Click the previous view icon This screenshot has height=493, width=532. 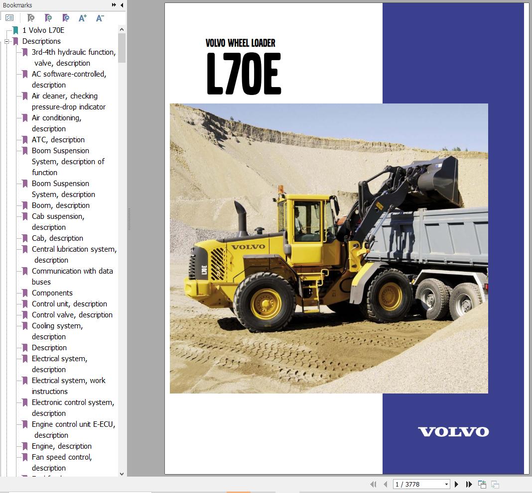tap(482, 484)
